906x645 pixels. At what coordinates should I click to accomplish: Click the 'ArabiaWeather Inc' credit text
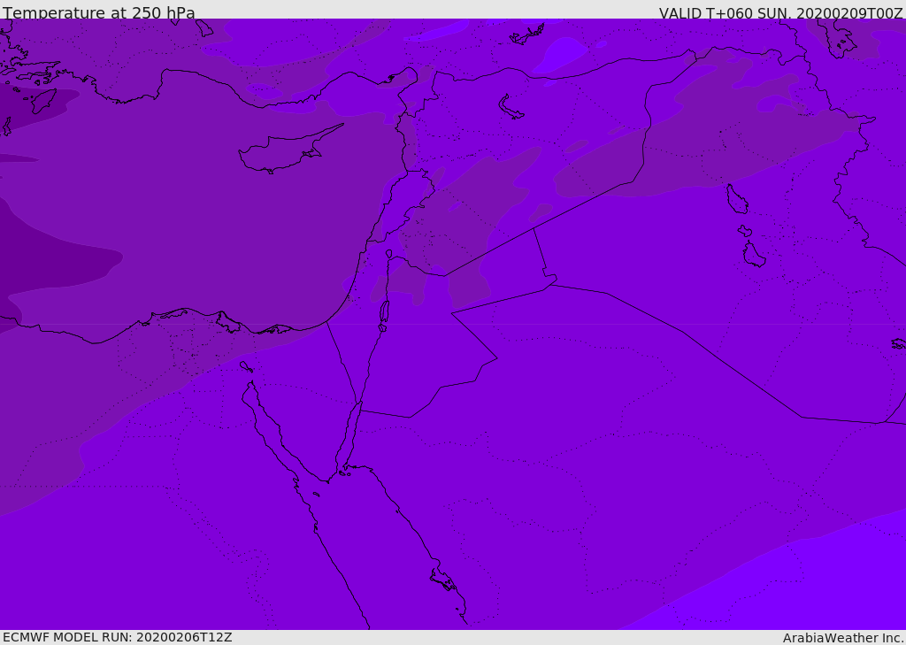pyautogui.click(x=843, y=638)
